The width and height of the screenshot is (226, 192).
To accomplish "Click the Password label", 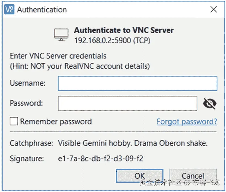I will [x=26, y=103].
